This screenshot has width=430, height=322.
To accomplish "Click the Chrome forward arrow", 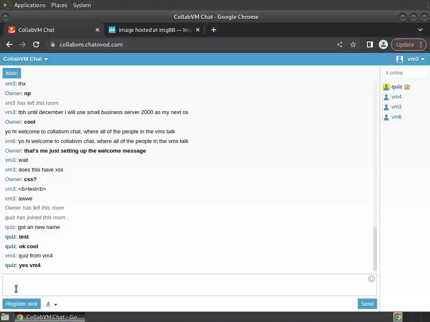I will pos(23,44).
